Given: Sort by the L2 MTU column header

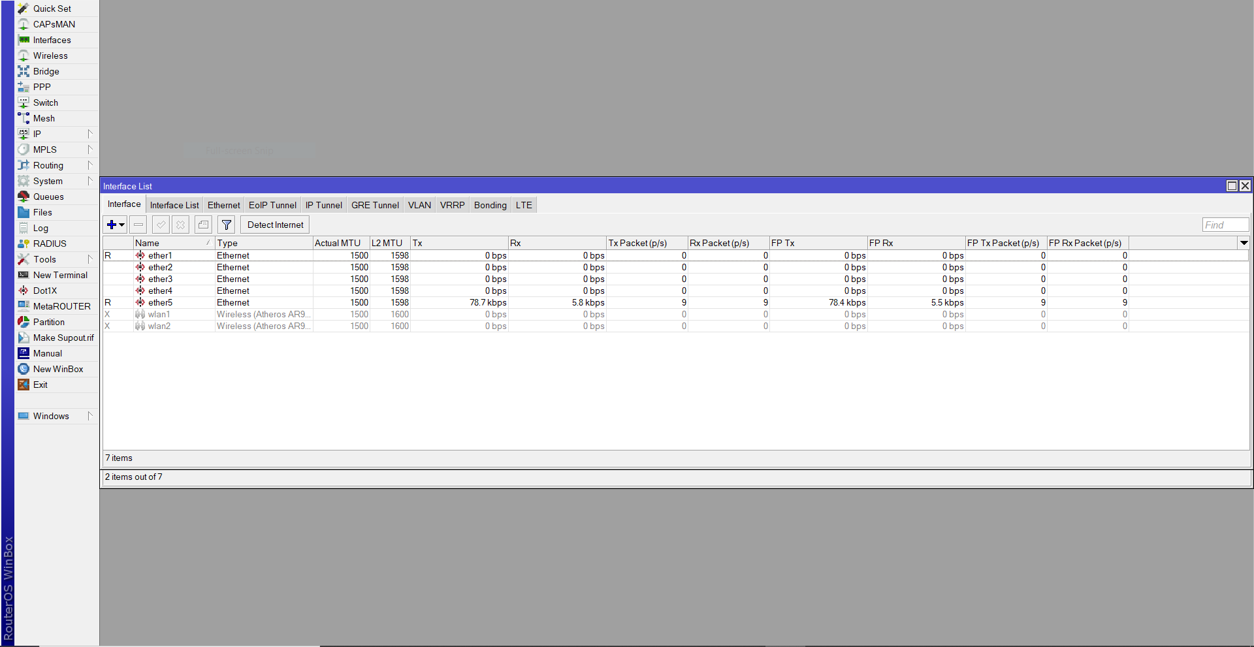Looking at the screenshot, I should click(390, 243).
